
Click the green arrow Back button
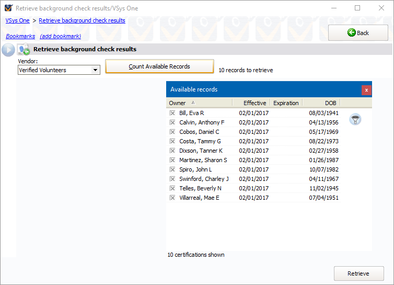pyautogui.click(x=358, y=33)
